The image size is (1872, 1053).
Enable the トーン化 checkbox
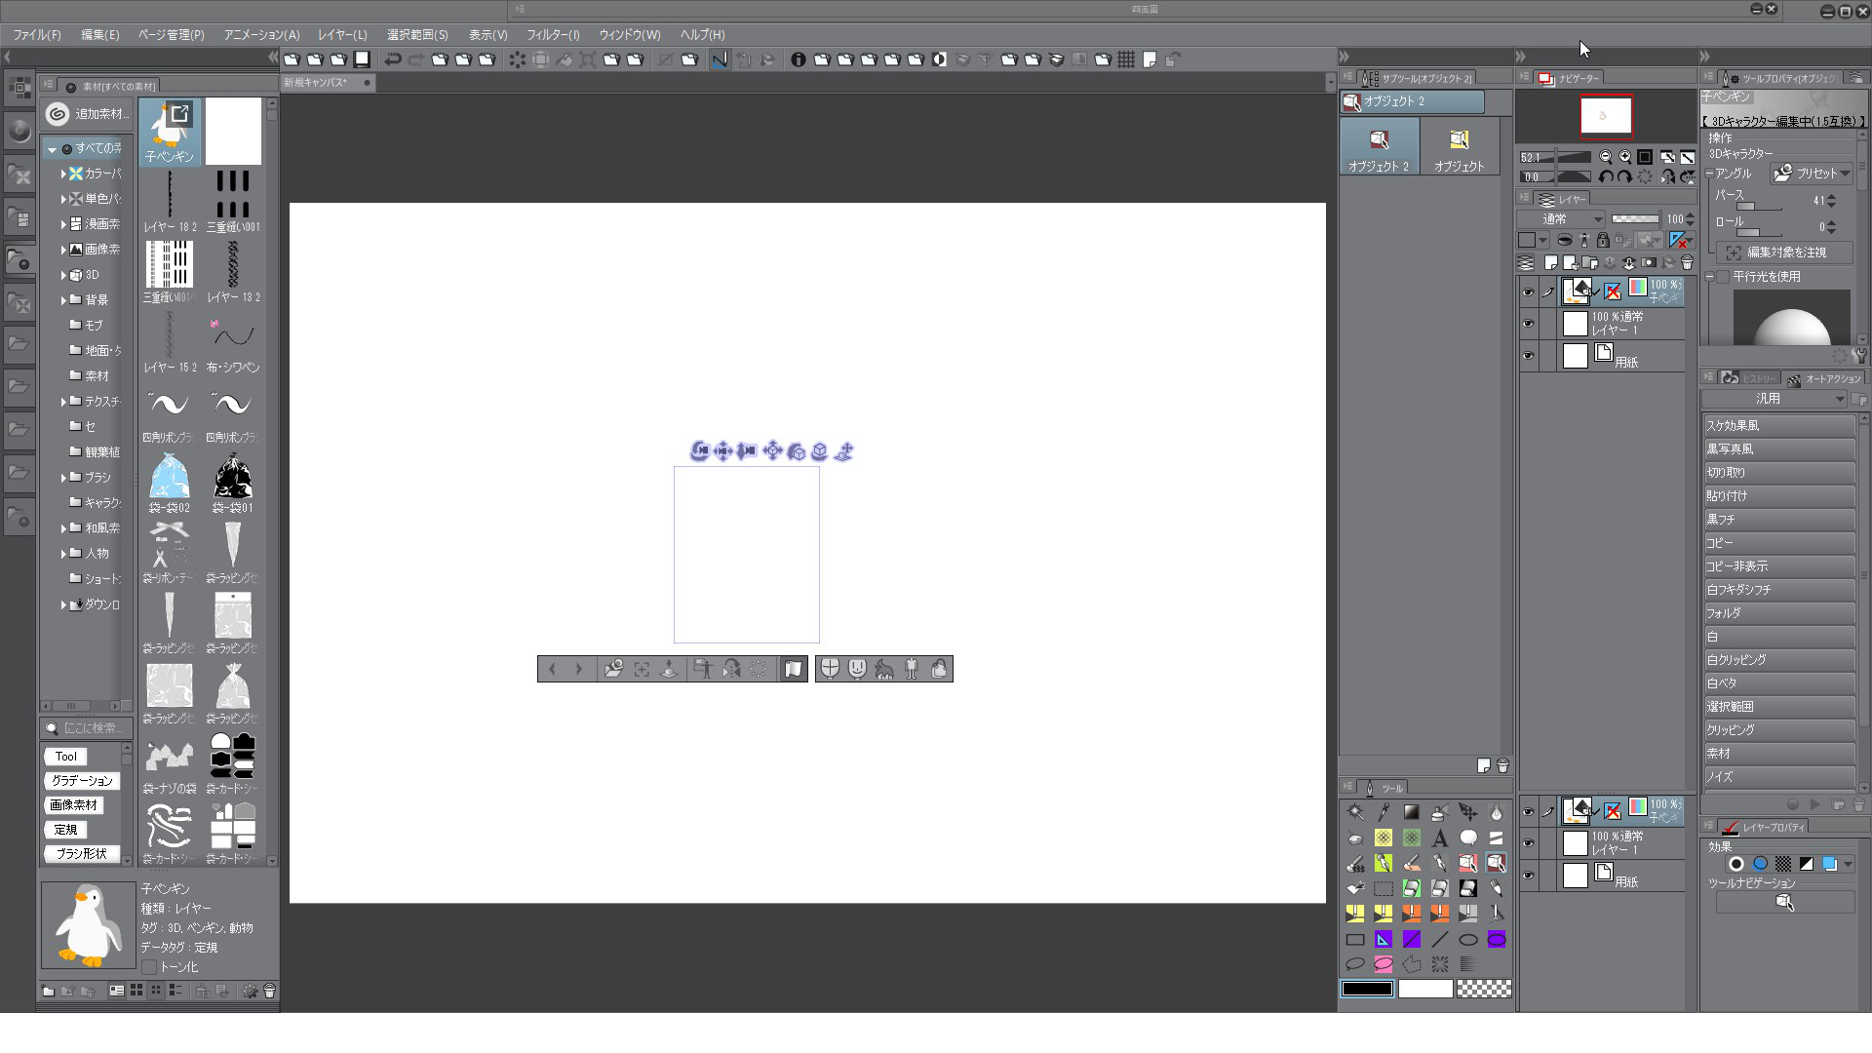pyautogui.click(x=149, y=967)
